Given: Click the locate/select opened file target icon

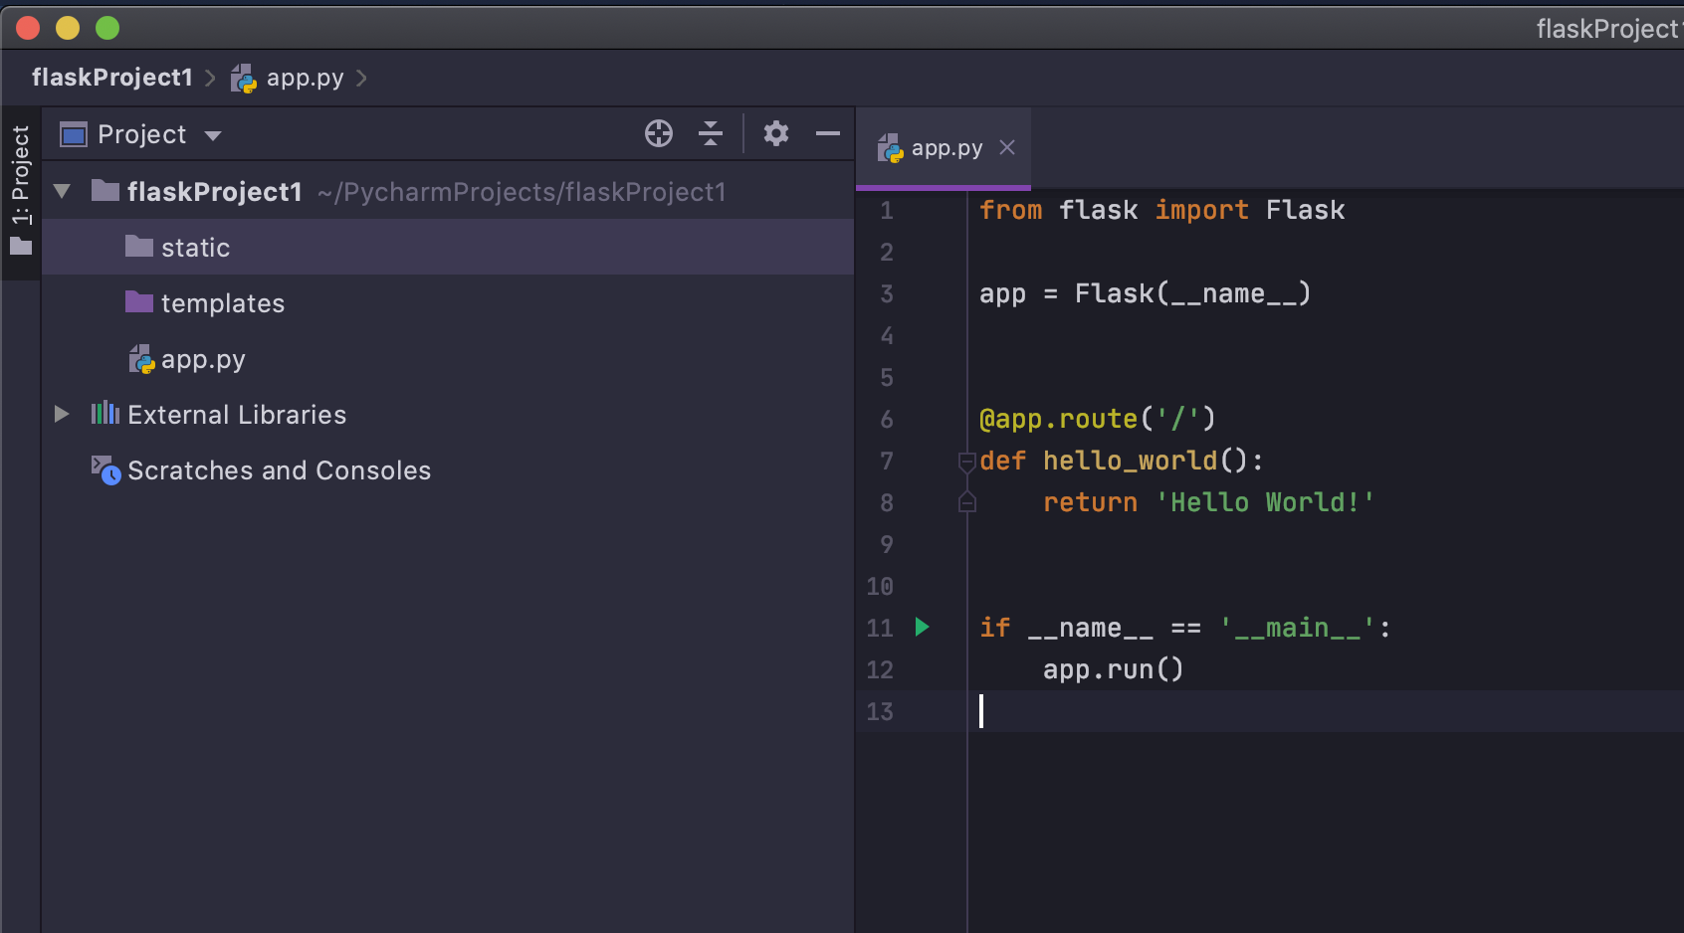Looking at the screenshot, I should (x=659, y=133).
